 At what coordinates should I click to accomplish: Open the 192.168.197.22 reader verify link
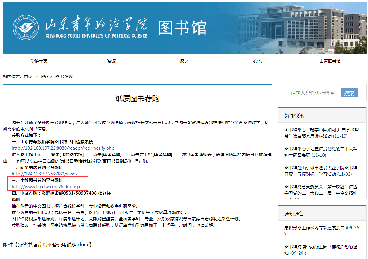tap(63, 148)
